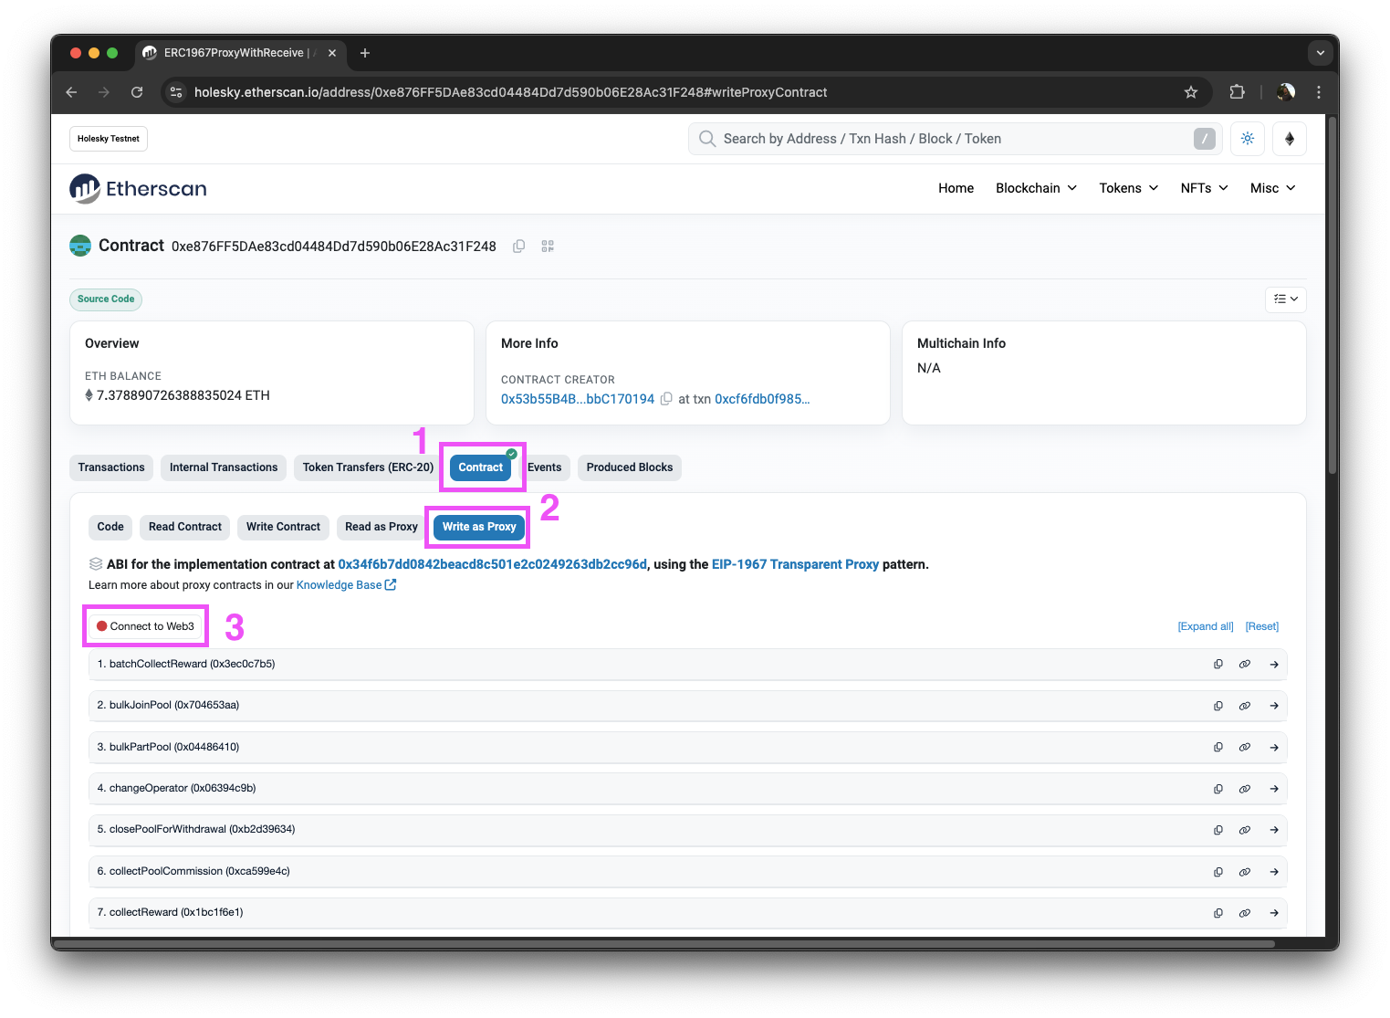
Task: Click the Etherscan logo
Action: [x=138, y=188]
